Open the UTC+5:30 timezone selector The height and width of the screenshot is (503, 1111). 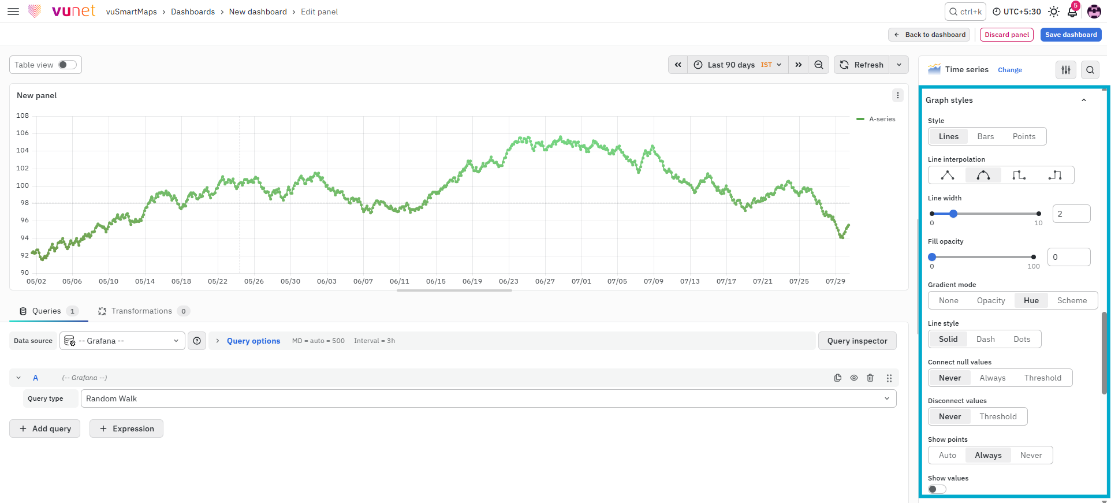point(1016,12)
